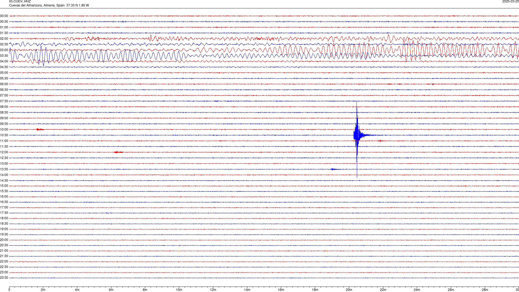
Task: Click the 13:30 row time label
Action: click(4, 169)
